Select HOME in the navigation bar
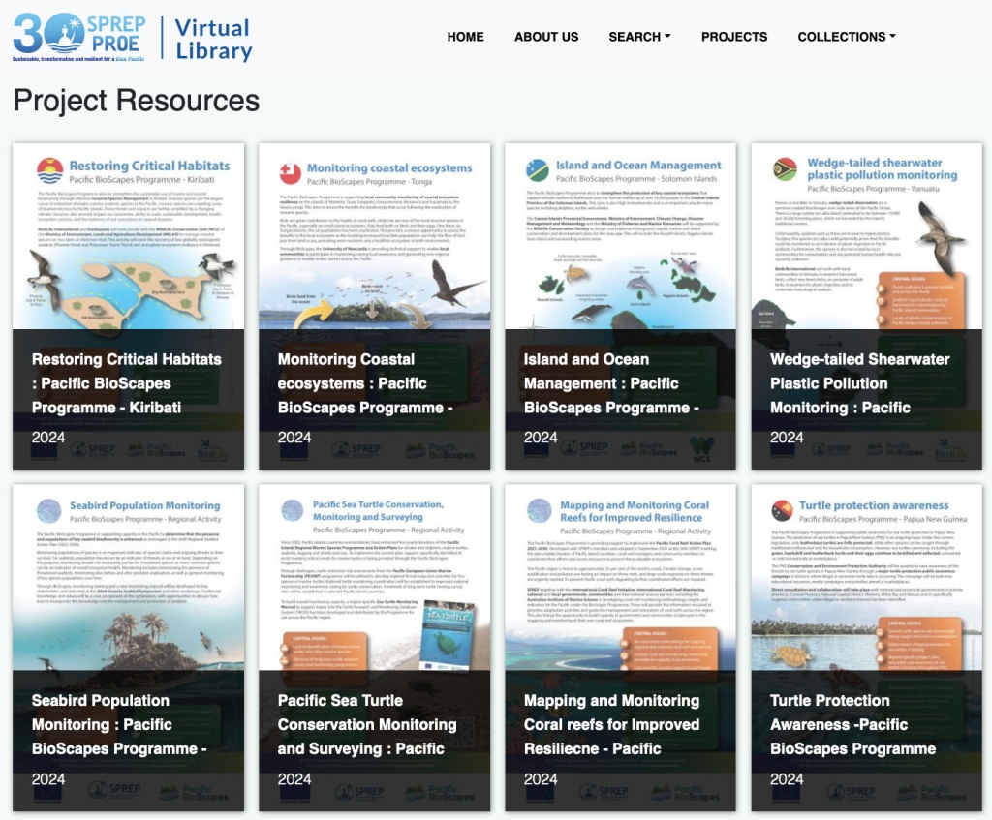This screenshot has height=820, width=992. [466, 37]
